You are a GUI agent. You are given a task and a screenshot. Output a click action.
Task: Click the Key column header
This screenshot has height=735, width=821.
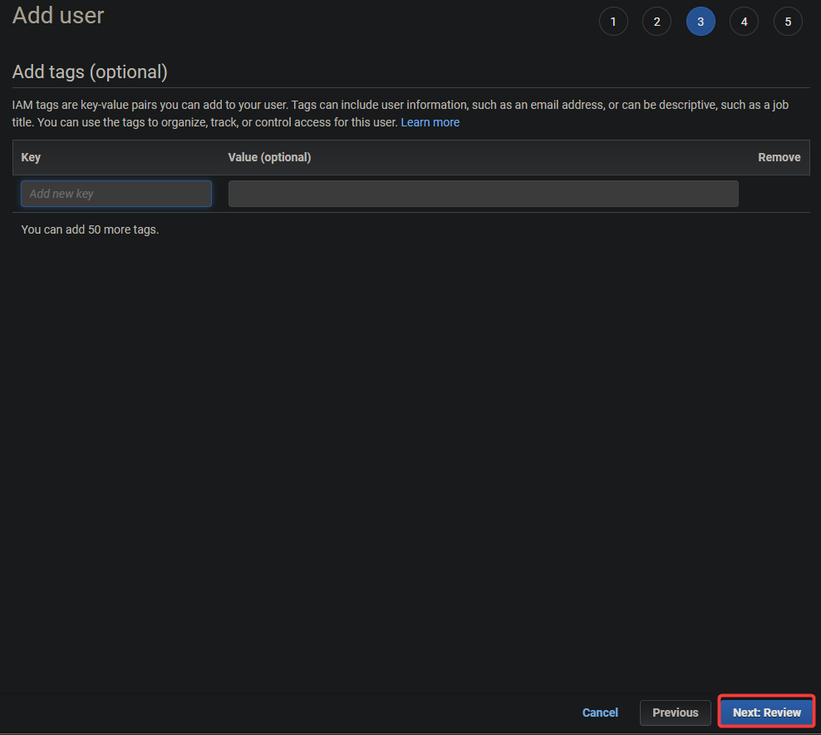click(x=31, y=157)
